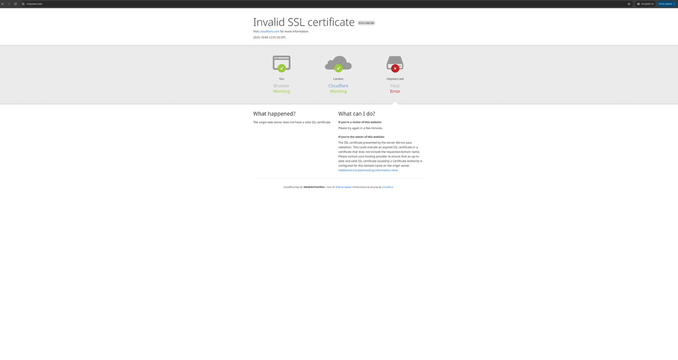Click the Invalid SSL certificate heading
This screenshot has height=360, width=678.
[x=304, y=22]
